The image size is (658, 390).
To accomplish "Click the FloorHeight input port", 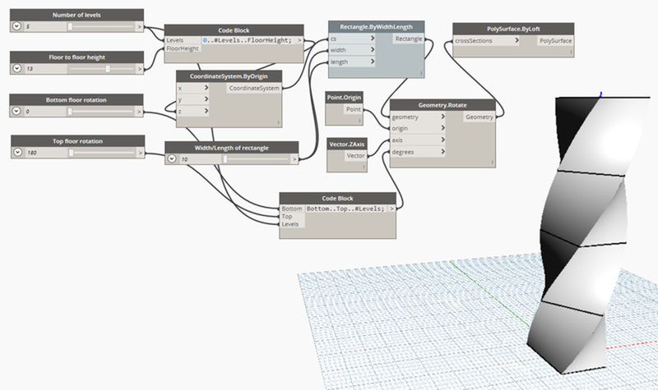I will click(183, 48).
